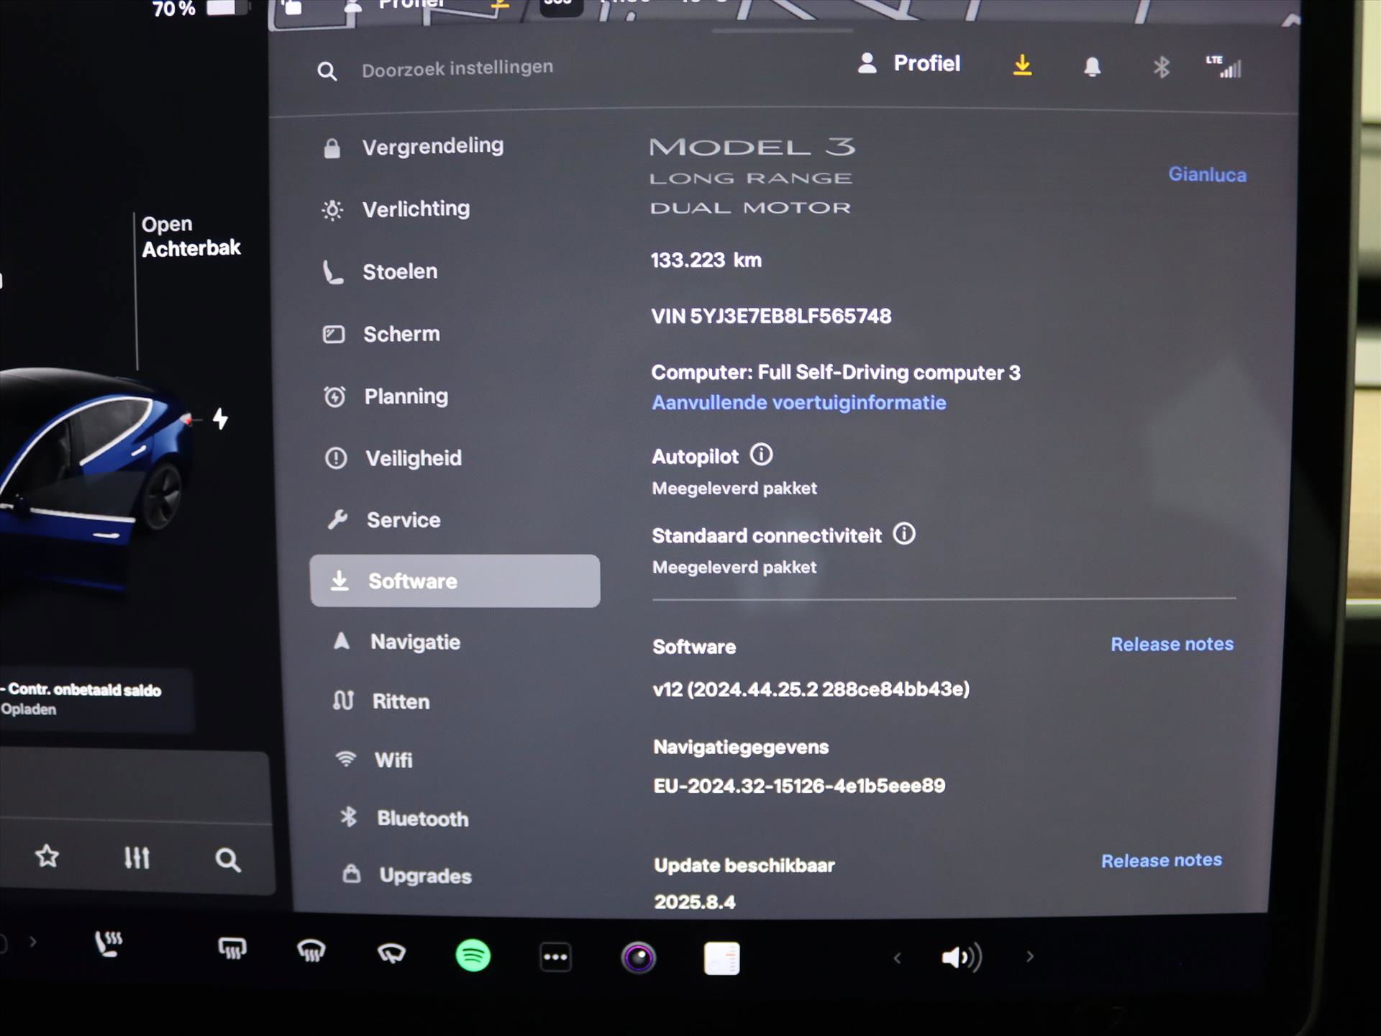Screen dimensions: 1381x1036
Task: Tap the speaker volume icon
Action: pyautogui.click(x=961, y=958)
